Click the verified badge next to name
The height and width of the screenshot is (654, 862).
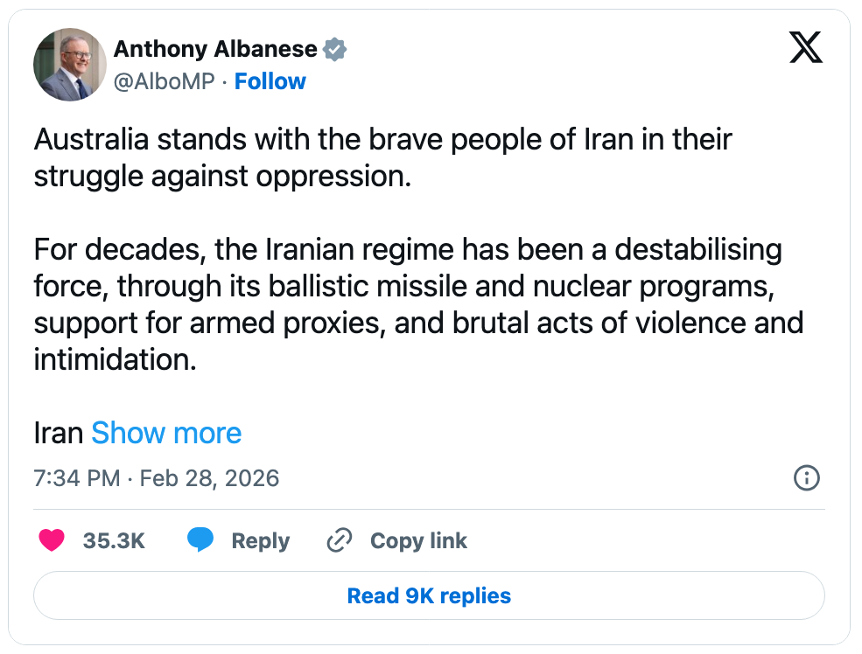click(x=335, y=49)
